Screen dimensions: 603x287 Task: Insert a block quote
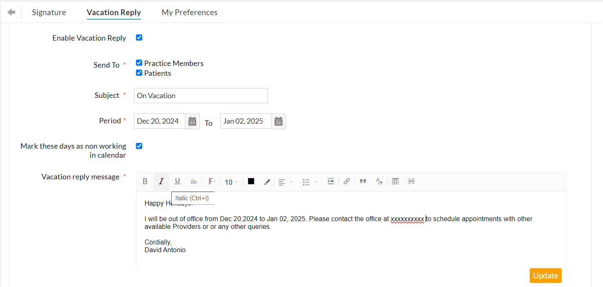[x=363, y=181]
